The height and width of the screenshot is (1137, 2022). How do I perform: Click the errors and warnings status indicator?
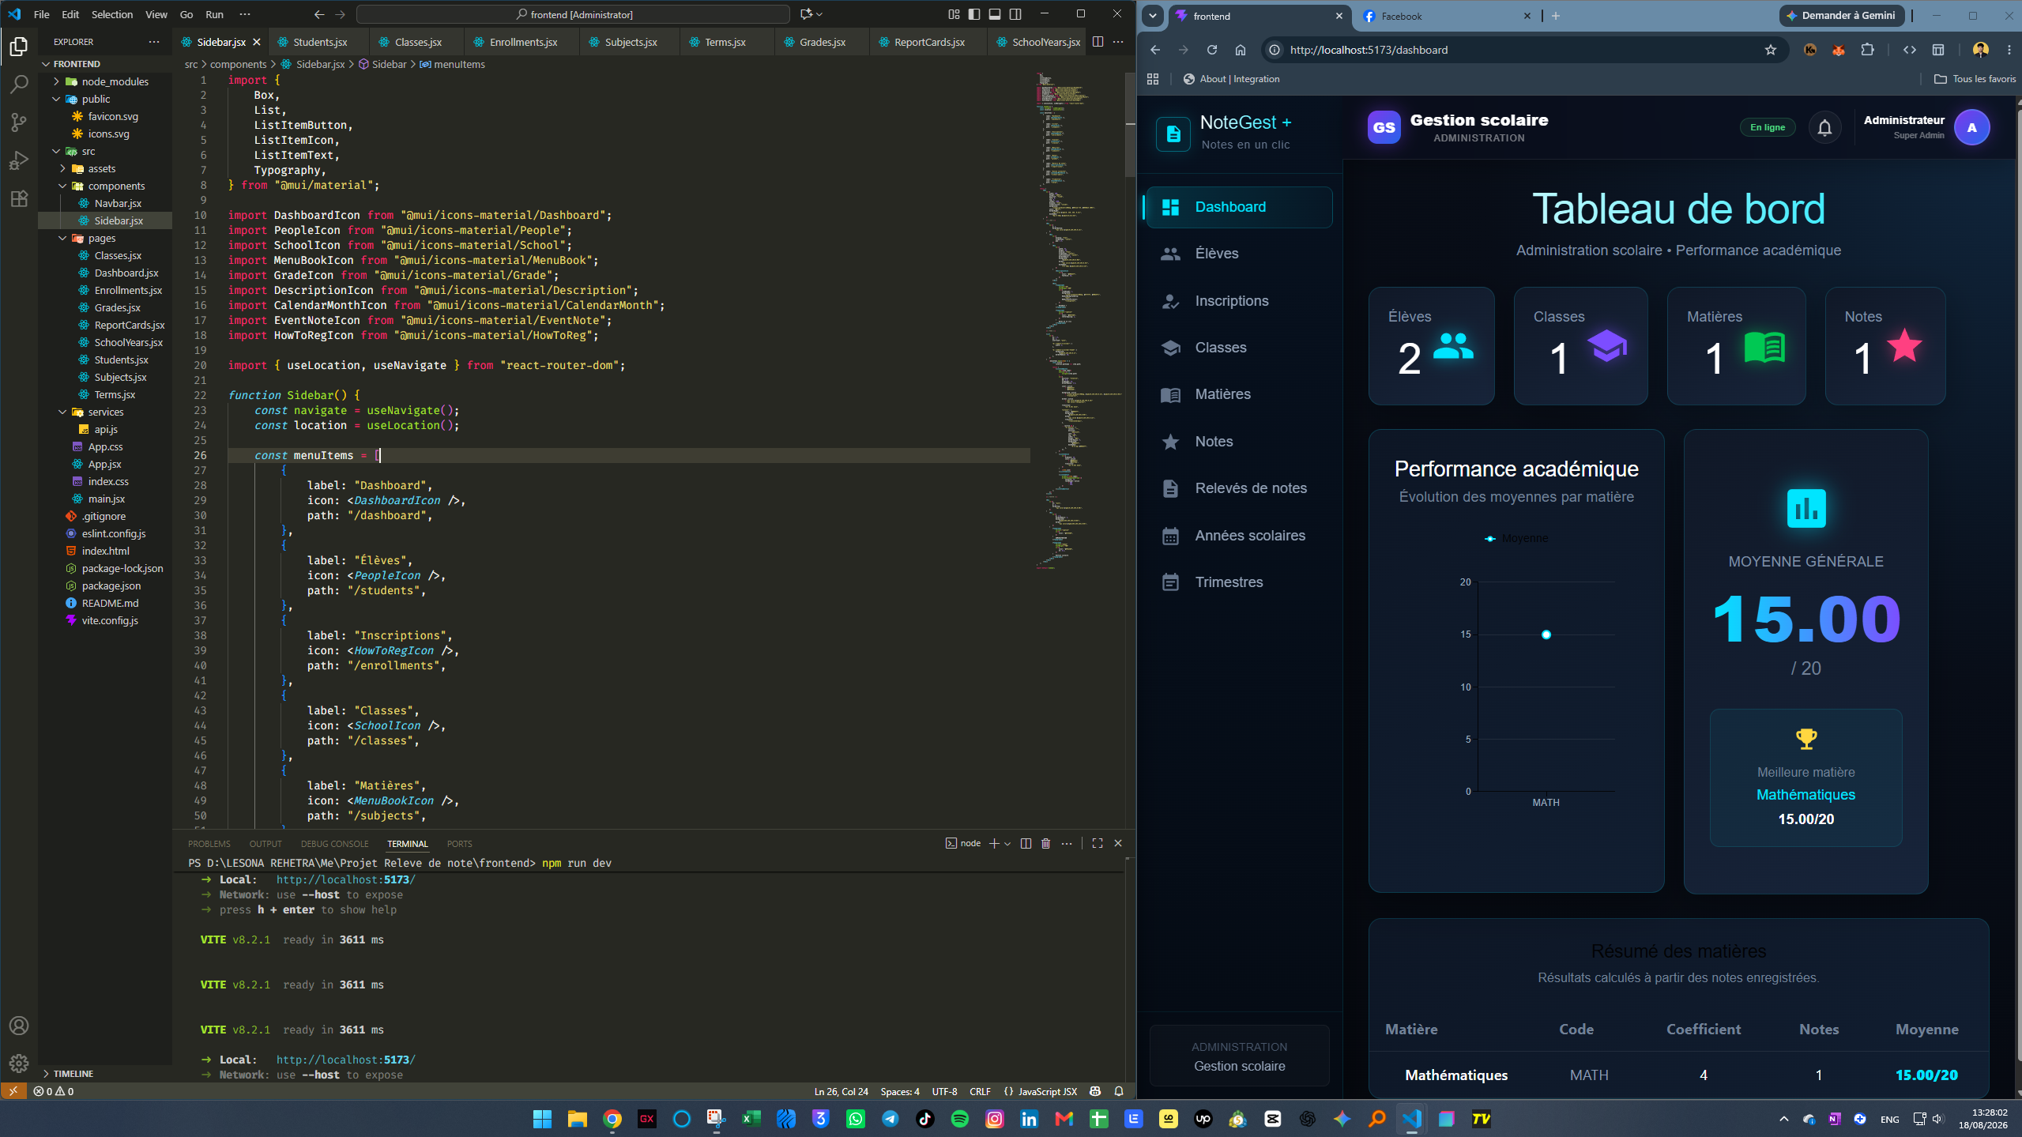coord(53,1091)
